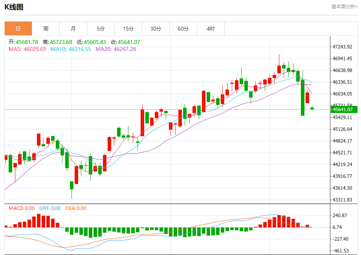
Task: Click the K线图 panel title
Action: coord(14,7)
